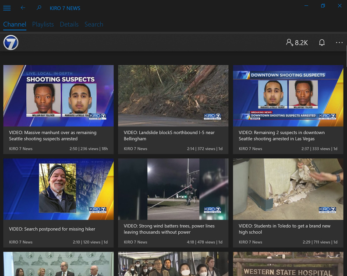Click the 8.2K subscriber count text
The image size is (347, 276).
[301, 43]
